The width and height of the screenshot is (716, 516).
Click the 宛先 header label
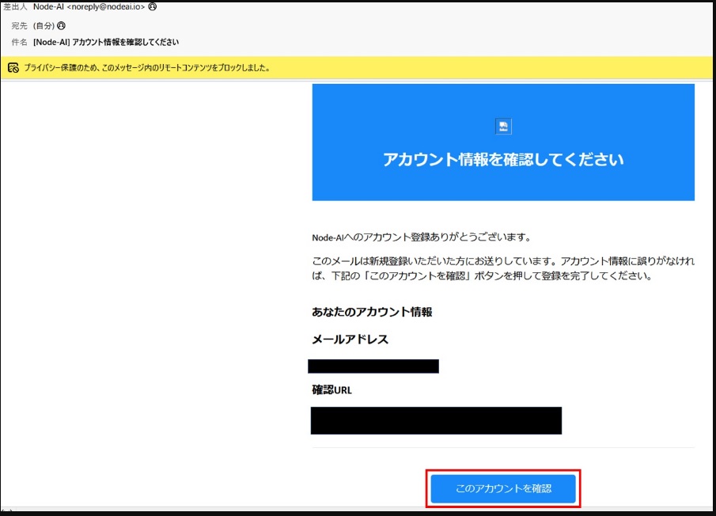point(19,25)
